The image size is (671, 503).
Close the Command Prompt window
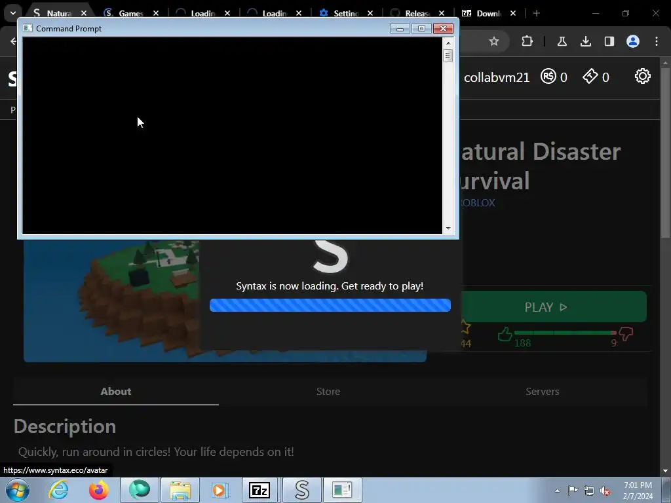tap(443, 29)
